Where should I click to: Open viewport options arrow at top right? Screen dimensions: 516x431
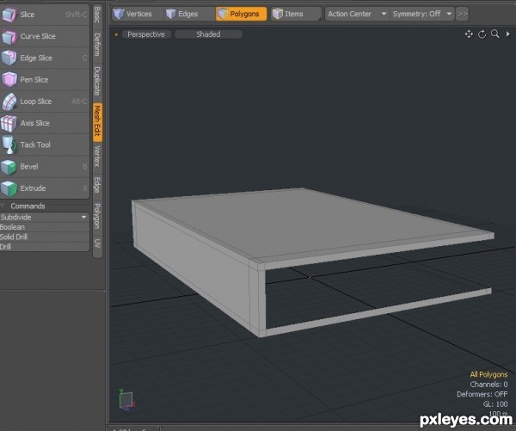[508, 34]
